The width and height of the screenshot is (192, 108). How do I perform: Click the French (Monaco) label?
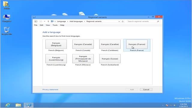click(83, 65)
